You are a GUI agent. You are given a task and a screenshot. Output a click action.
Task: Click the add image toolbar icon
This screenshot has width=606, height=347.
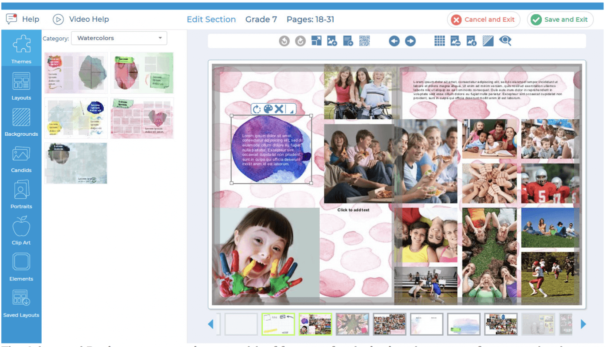[332, 41]
